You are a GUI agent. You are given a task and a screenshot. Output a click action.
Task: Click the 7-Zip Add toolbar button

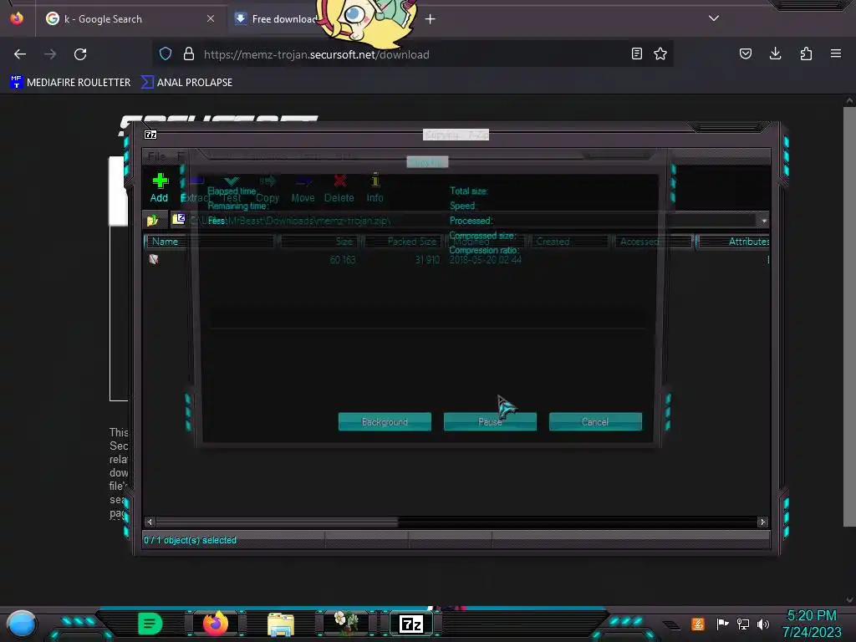tap(160, 188)
